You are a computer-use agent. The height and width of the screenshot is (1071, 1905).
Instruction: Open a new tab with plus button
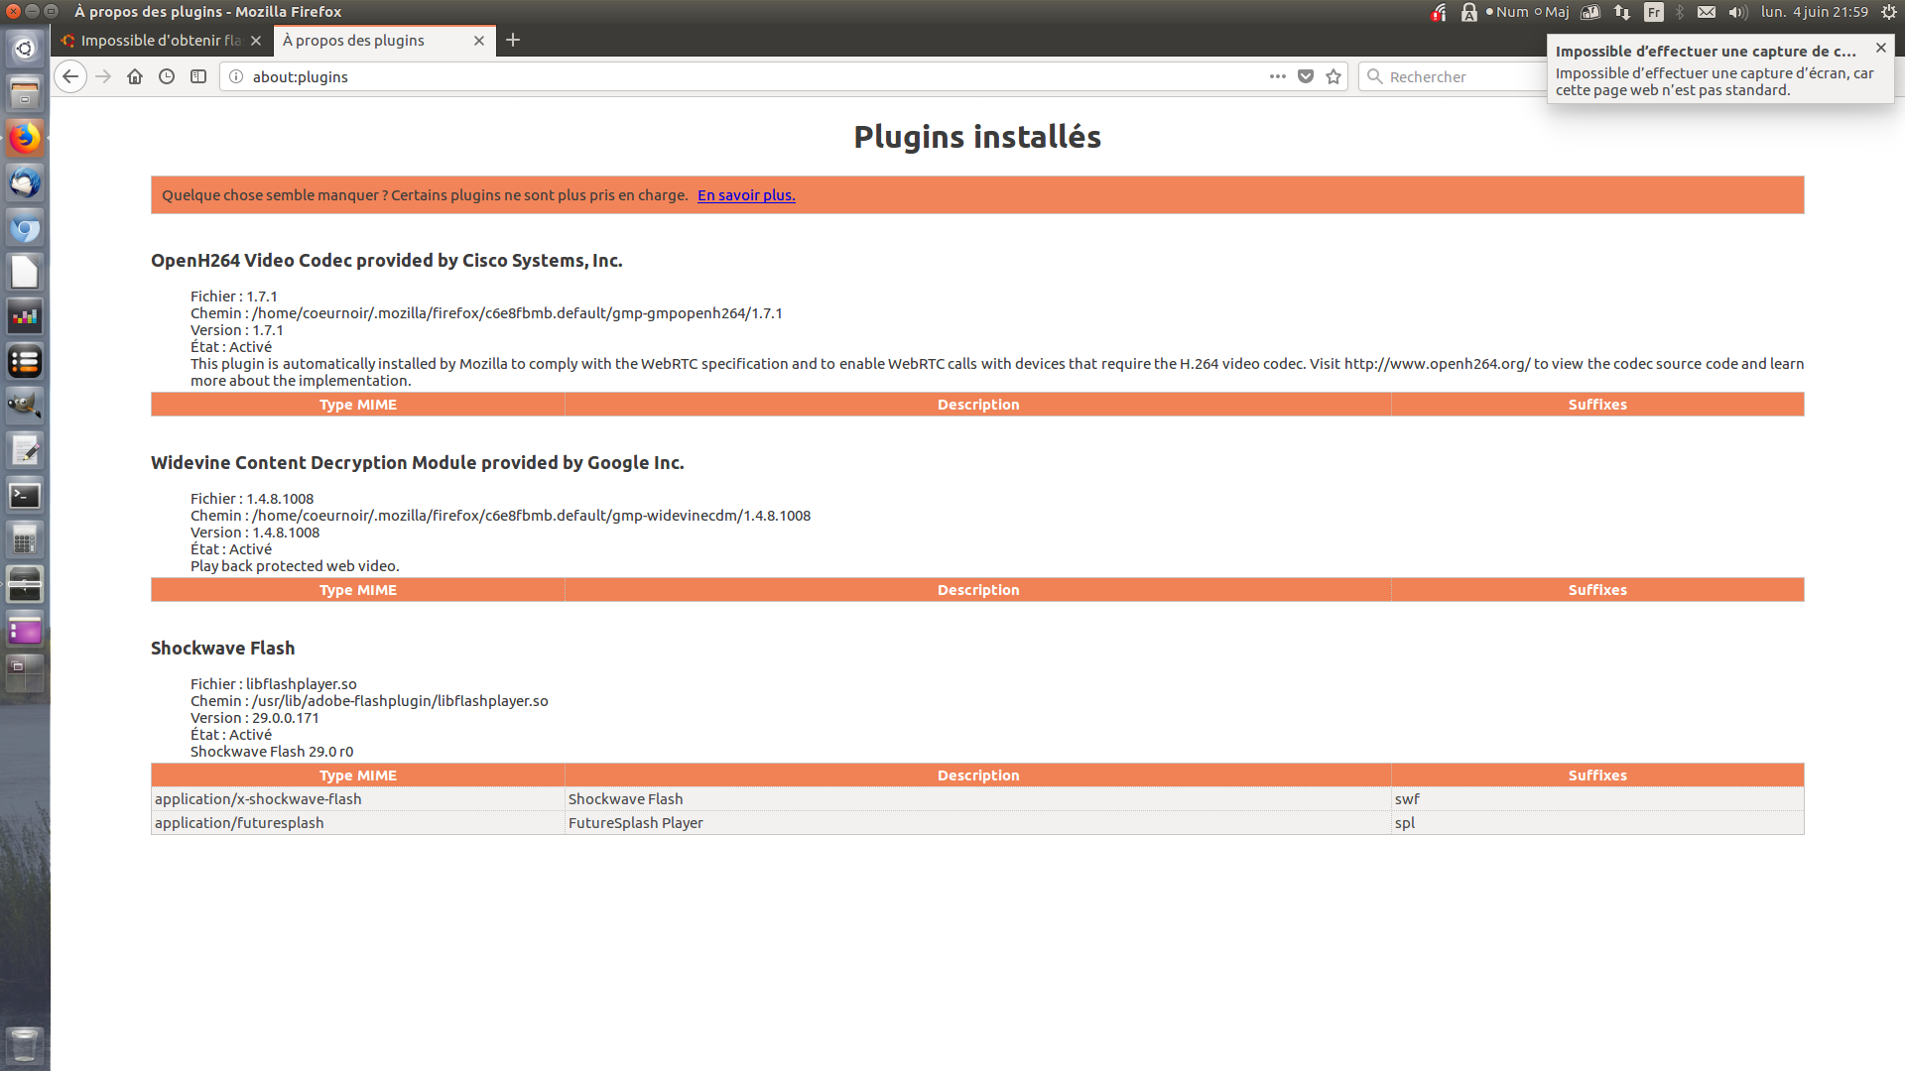point(513,41)
